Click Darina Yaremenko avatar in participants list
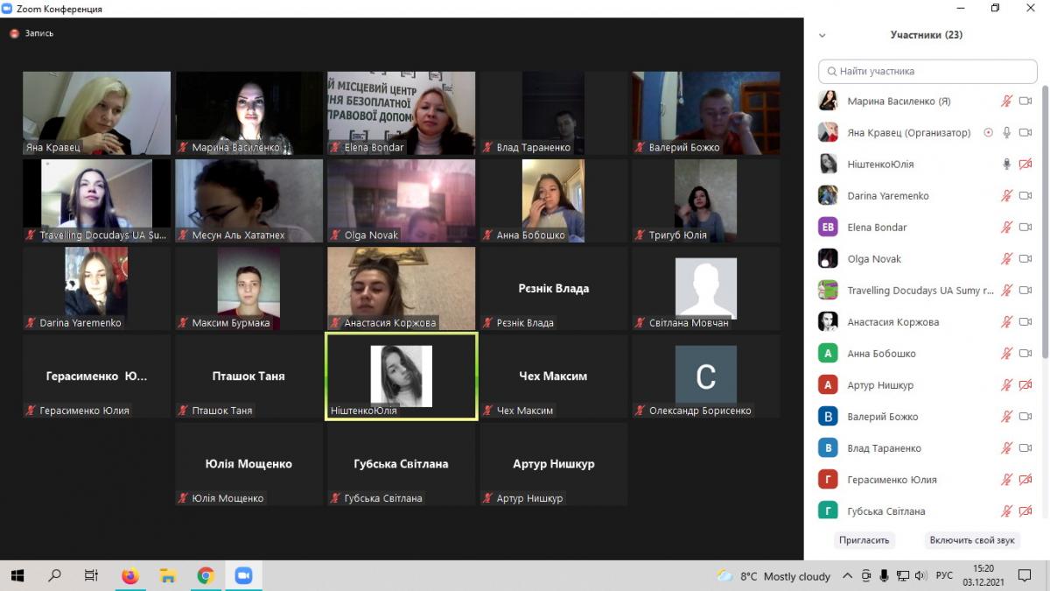The width and height of the screenshot is (1050, 591). tap(828, 196)
